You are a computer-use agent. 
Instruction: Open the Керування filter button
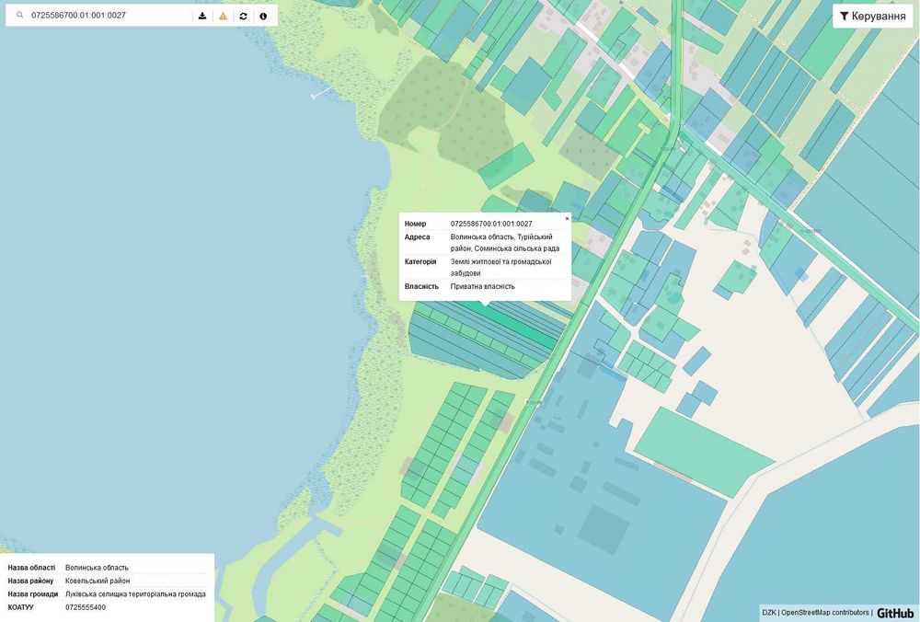tap(872, 16)
